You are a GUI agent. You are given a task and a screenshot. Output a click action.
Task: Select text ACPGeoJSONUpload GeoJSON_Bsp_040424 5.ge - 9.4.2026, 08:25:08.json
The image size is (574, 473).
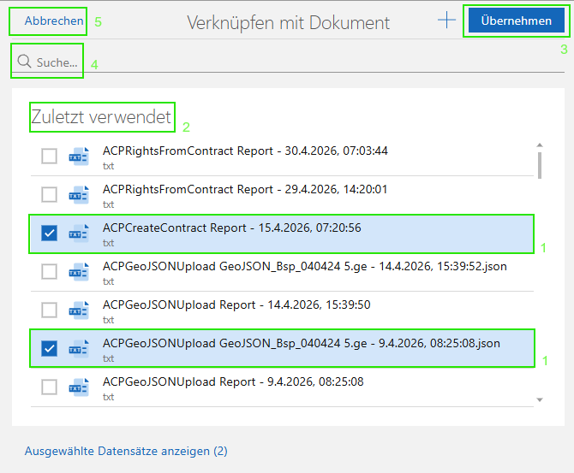[x=302, y=343]
